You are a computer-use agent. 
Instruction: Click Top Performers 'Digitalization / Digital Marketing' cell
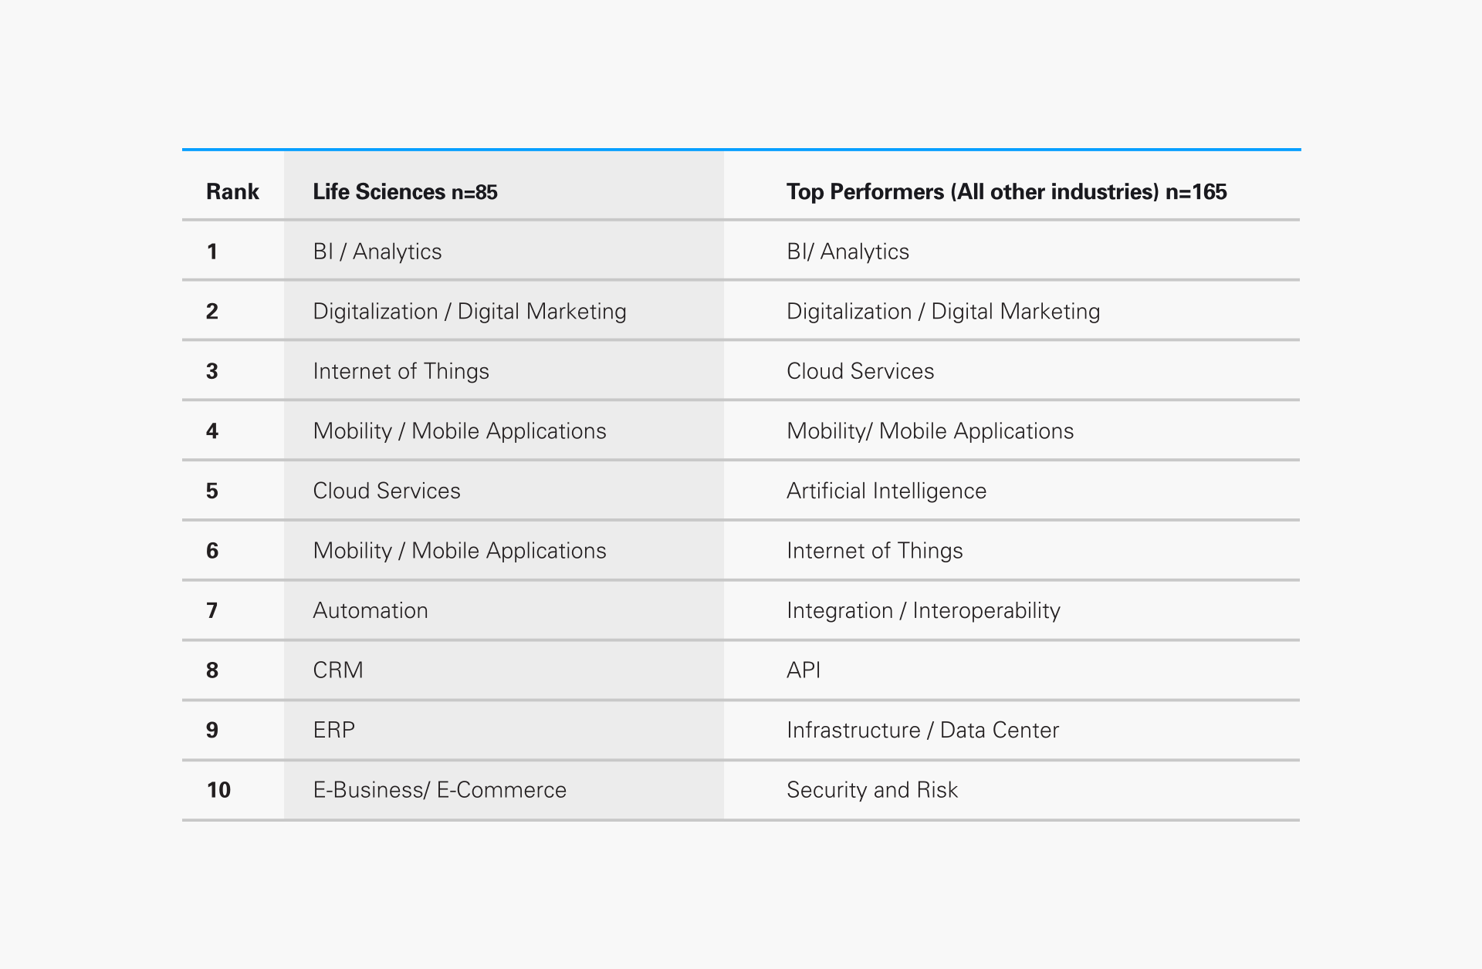(942, 312)
